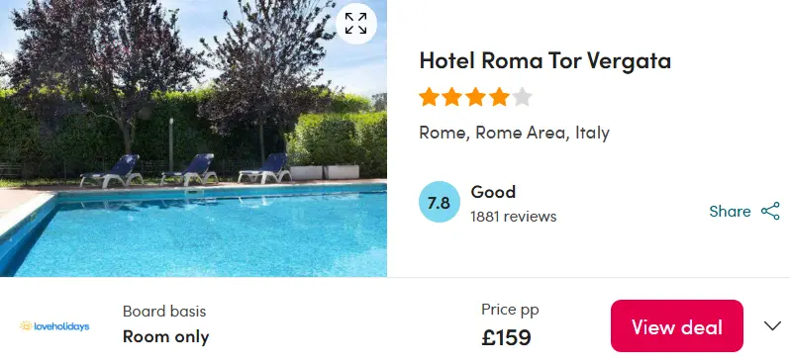Click the Good rating label

tap(493, 192)
